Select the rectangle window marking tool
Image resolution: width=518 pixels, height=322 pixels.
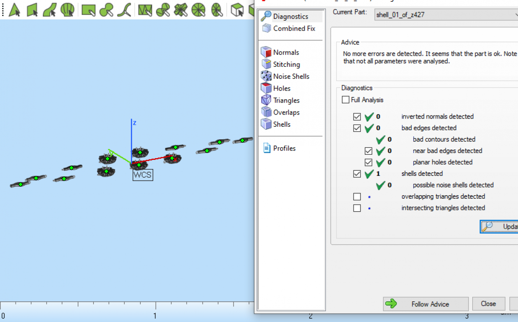[88, 9]
